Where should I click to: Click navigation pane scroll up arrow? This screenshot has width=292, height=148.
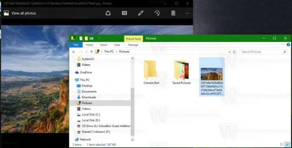pos(133,58)
